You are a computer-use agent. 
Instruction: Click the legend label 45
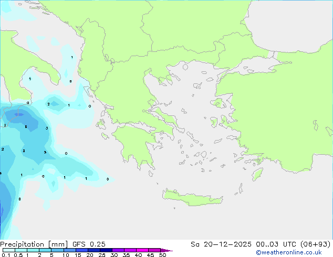pyautogui.click(x=150, y=255)
